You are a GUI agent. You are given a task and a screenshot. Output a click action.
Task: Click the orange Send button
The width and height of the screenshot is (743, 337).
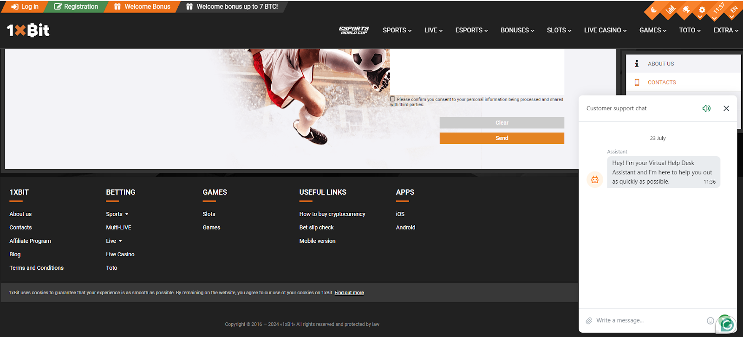(502, 138)
